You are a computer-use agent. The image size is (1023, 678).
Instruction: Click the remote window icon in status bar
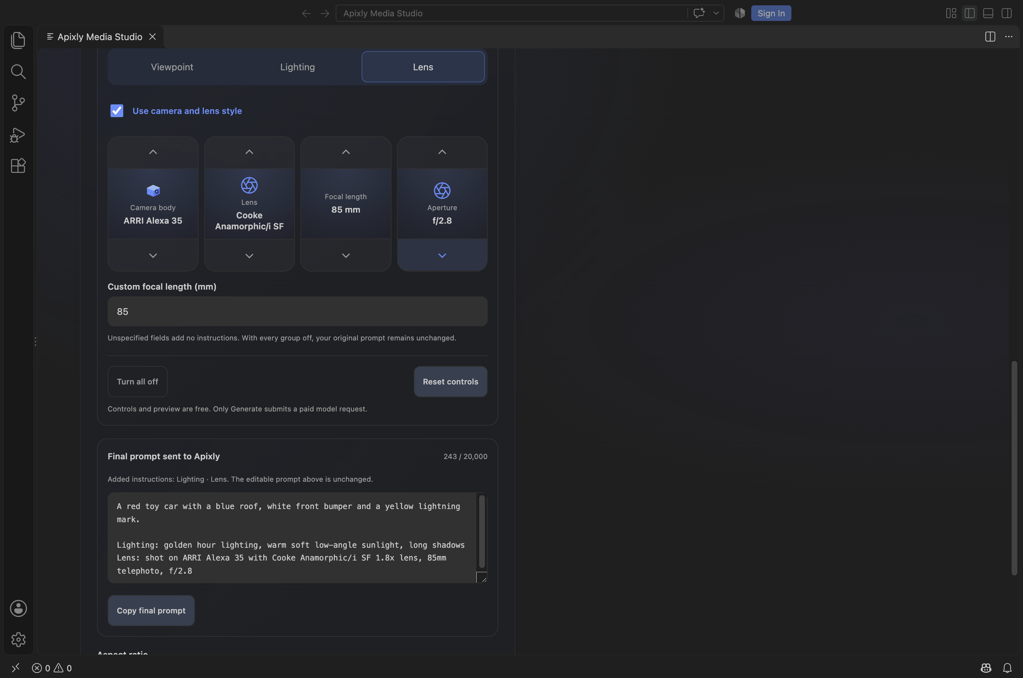(16, 668)
